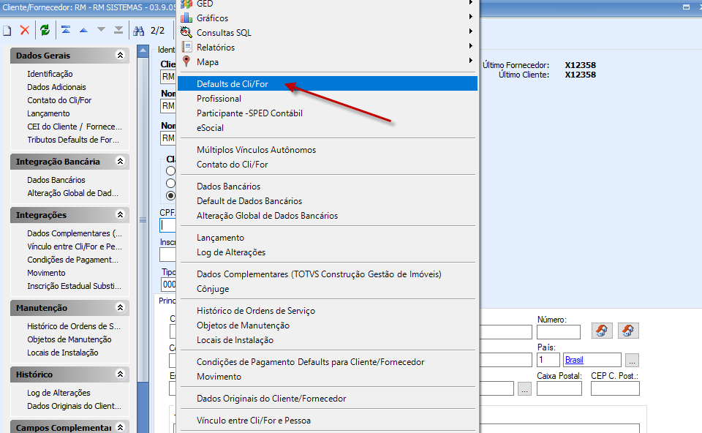Open Contato do Cli/For in sidebar
The image size is (702, 433).
point(59,100)
